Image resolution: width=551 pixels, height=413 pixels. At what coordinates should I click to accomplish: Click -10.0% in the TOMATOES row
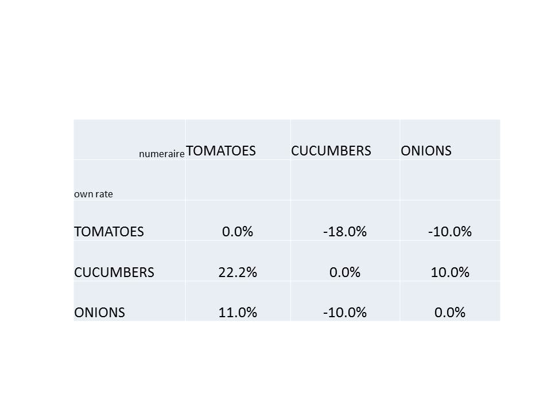point(450,232)
